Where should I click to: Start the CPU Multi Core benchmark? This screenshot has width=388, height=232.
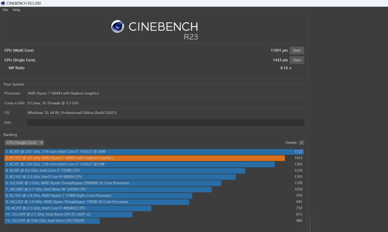(x=297, y=50)
